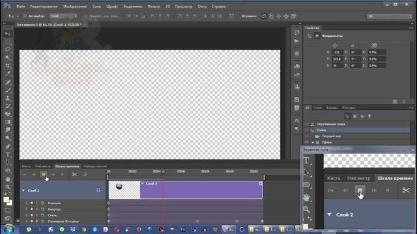
Task: Open Автовыбор Слой dropdown in options bar
Action: pyautogui.click(x=64, y=16)
